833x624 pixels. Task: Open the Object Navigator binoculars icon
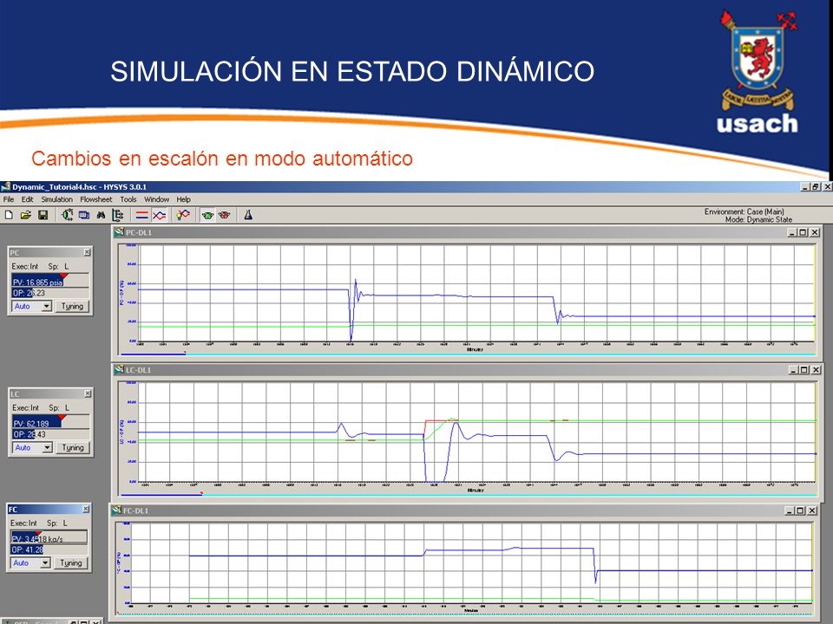(101, 215)
